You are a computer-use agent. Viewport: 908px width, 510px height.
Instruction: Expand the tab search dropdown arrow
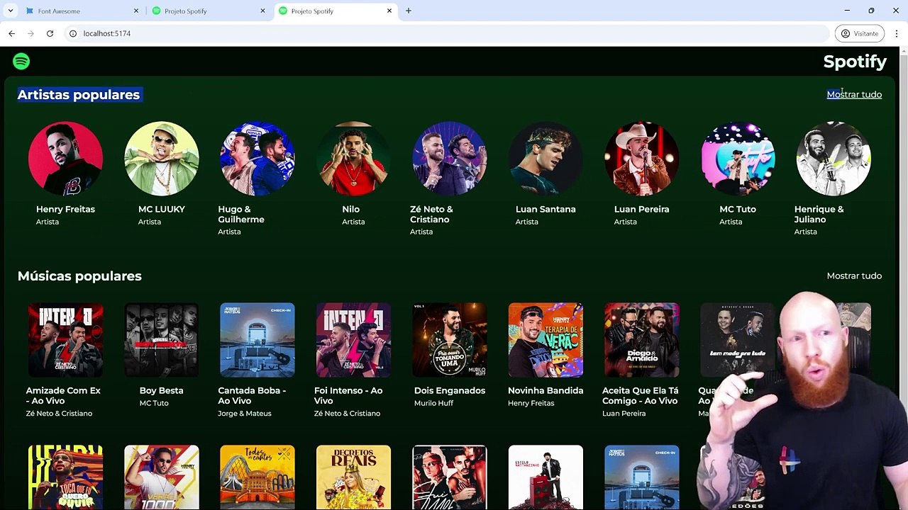click(10, 11)
